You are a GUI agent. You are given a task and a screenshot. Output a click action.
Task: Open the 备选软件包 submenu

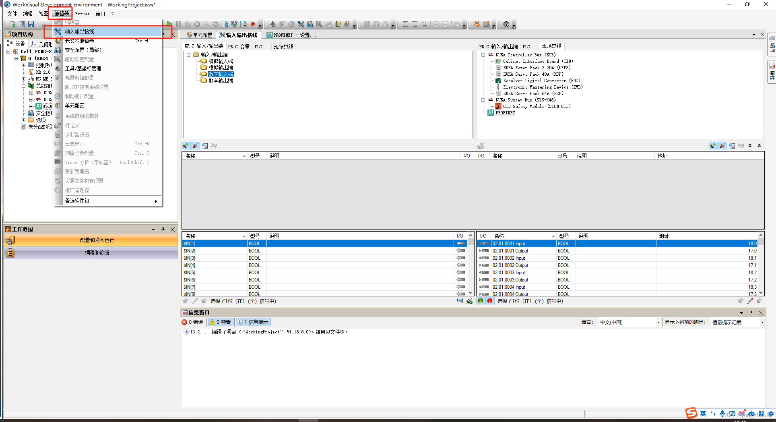(x=107, y=201)
